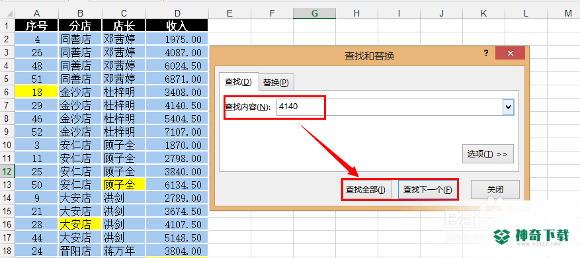Switch to the 替换(P) tab

tap(276, 83)
